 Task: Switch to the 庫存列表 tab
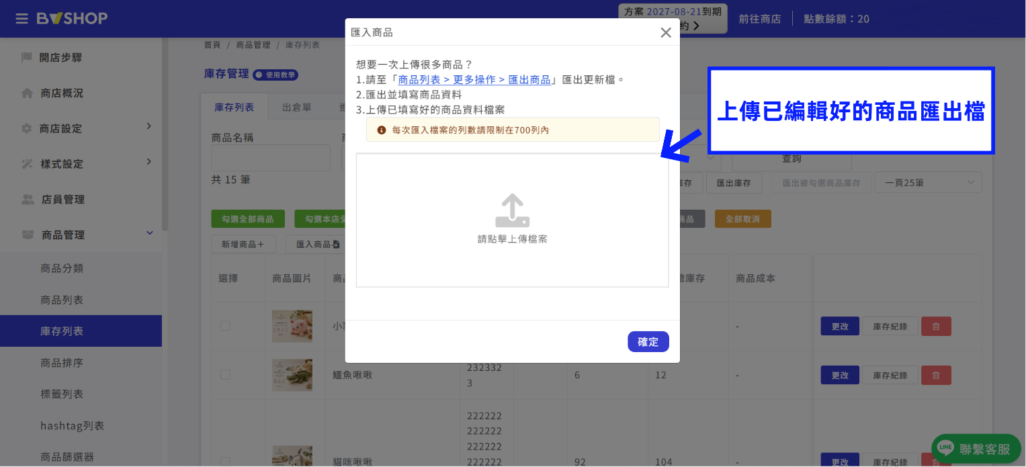click(x=234, y=107)
